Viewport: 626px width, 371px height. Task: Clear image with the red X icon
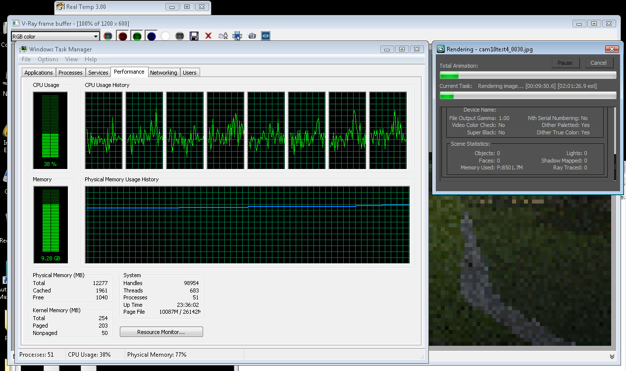[x=209, y=36]
